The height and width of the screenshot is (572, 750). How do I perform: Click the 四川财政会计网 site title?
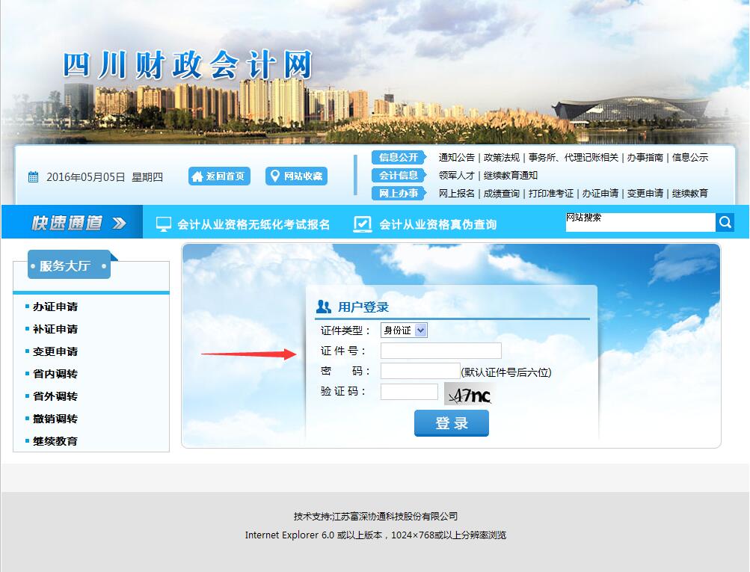click(188, 65)
